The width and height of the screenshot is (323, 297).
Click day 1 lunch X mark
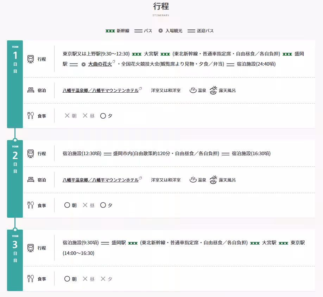pos(85,115)
